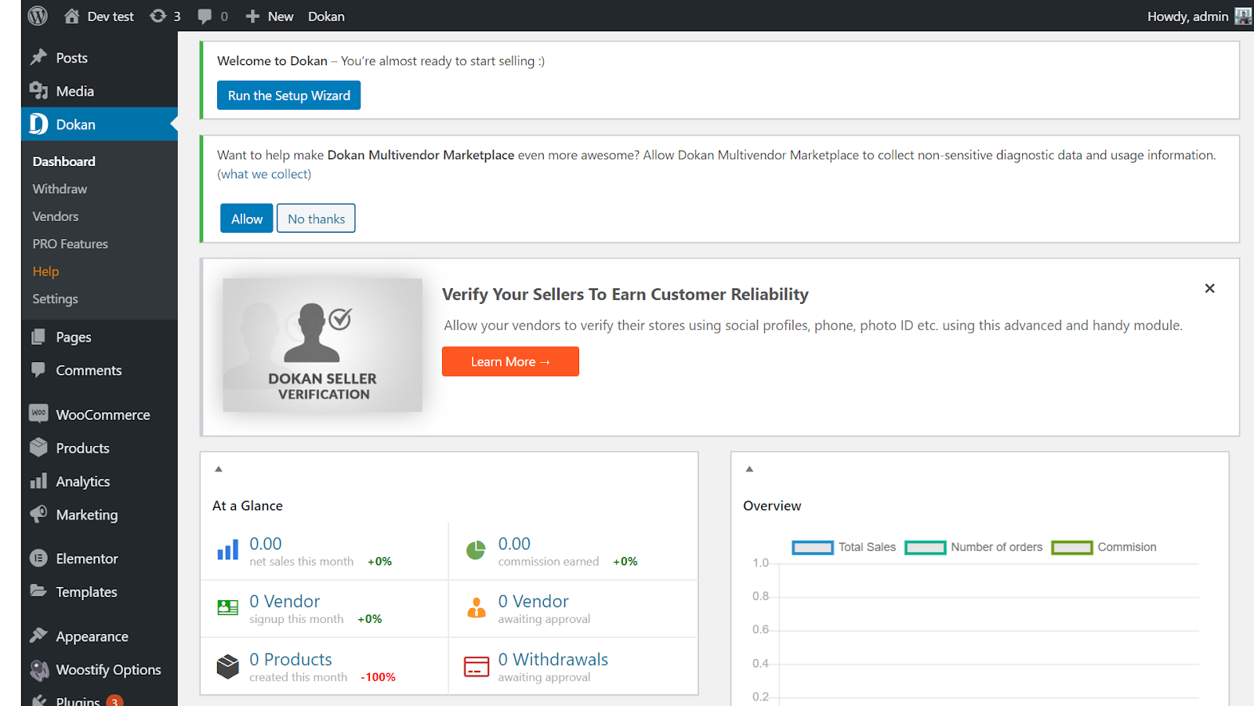Collapse the Overview panel
Image resolution: width=1254 pixels, height=706 pixels.
[x=749, y=469]
